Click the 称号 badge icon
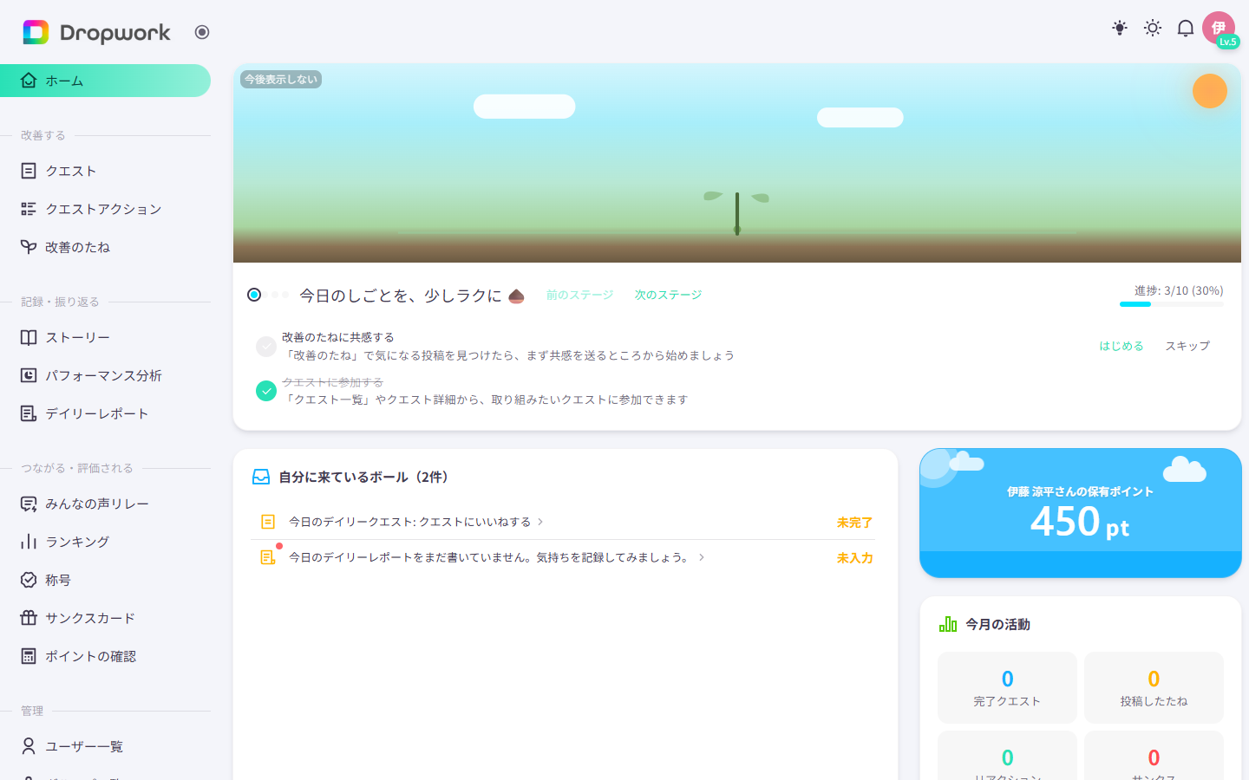The height and width of the screenshot is (780, 1249). [x=29, y=580]
